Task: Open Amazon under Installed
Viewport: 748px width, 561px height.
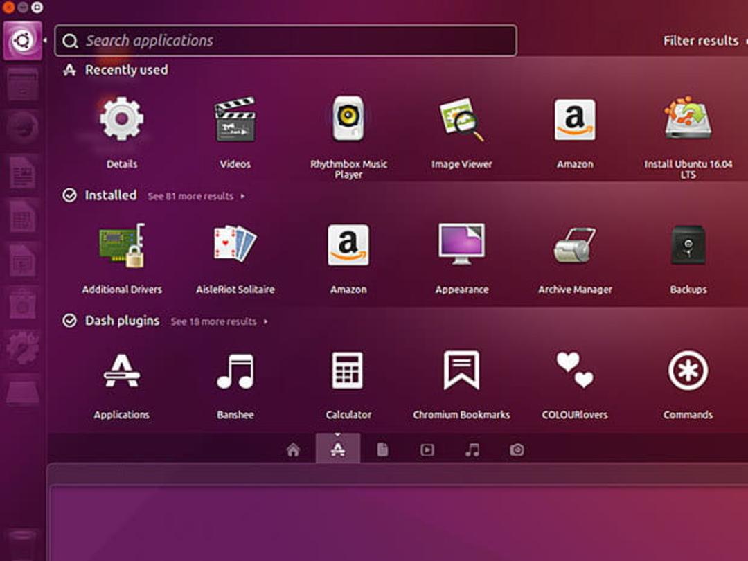Action: tap(348, 244)
